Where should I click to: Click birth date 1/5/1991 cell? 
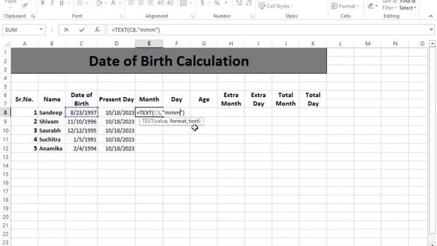81,139
